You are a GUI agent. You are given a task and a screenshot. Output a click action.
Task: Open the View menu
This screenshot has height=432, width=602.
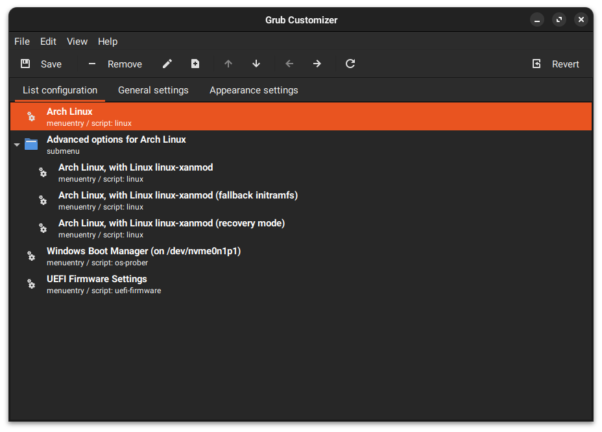pyautogui.click(x=77, y=42)
